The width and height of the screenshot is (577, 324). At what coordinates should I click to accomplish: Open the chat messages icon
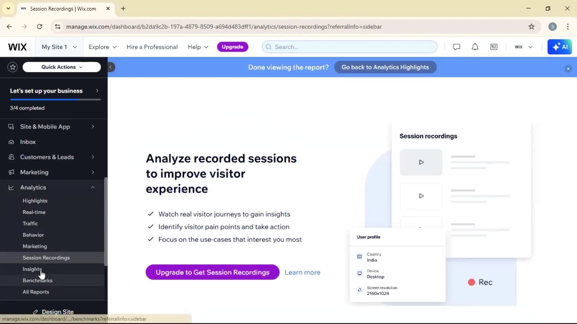(x=456, y=47)
